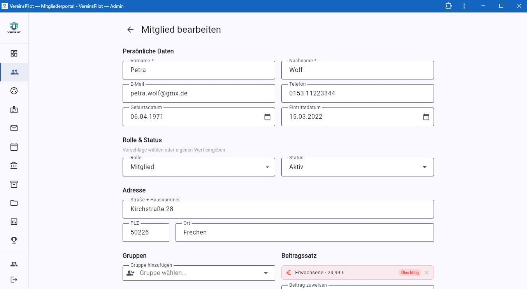Open the Dashboard grid icon in sidebar

(x=14, y=53)
